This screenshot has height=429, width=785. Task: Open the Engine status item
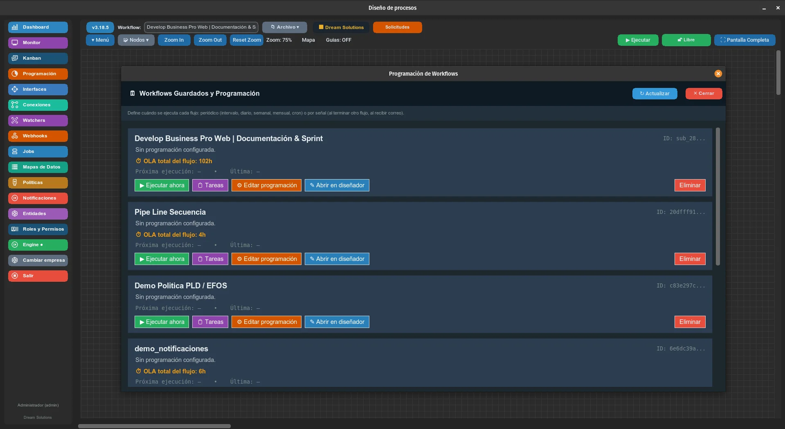(x=38, y=245)
